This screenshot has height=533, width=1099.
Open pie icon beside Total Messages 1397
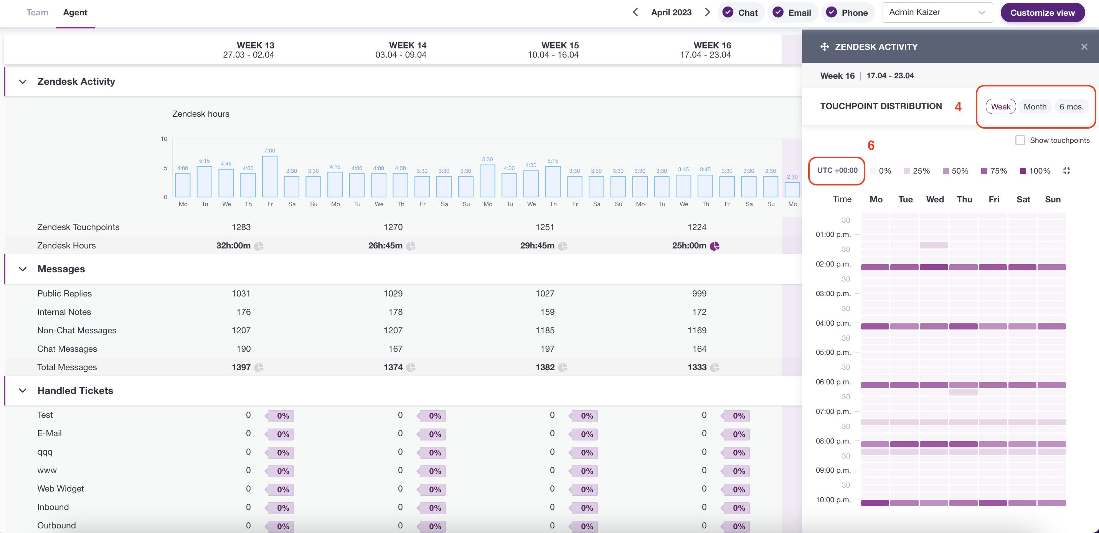click(x=259, y=367)
